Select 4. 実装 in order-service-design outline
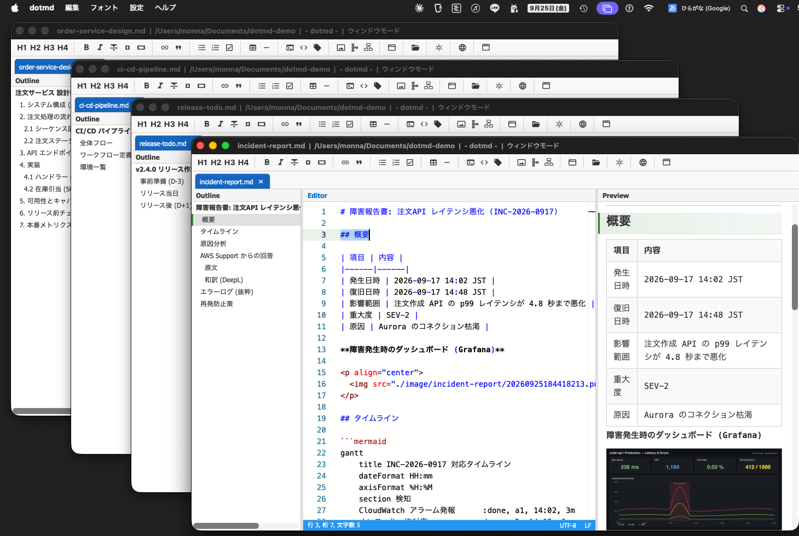 [30, 165]
